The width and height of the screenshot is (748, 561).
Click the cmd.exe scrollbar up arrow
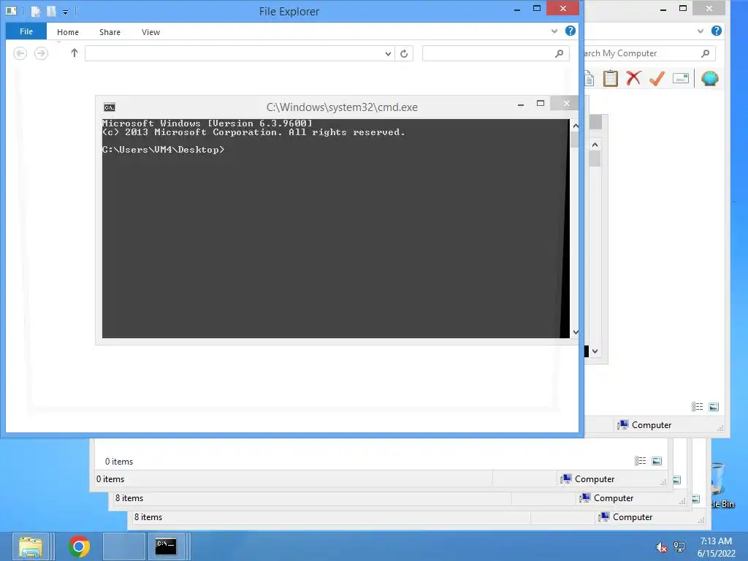(576, 126)
